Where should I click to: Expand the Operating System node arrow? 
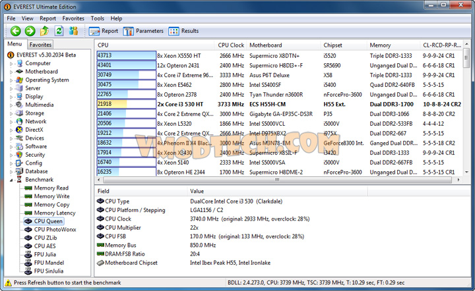(x=11, y=80)
